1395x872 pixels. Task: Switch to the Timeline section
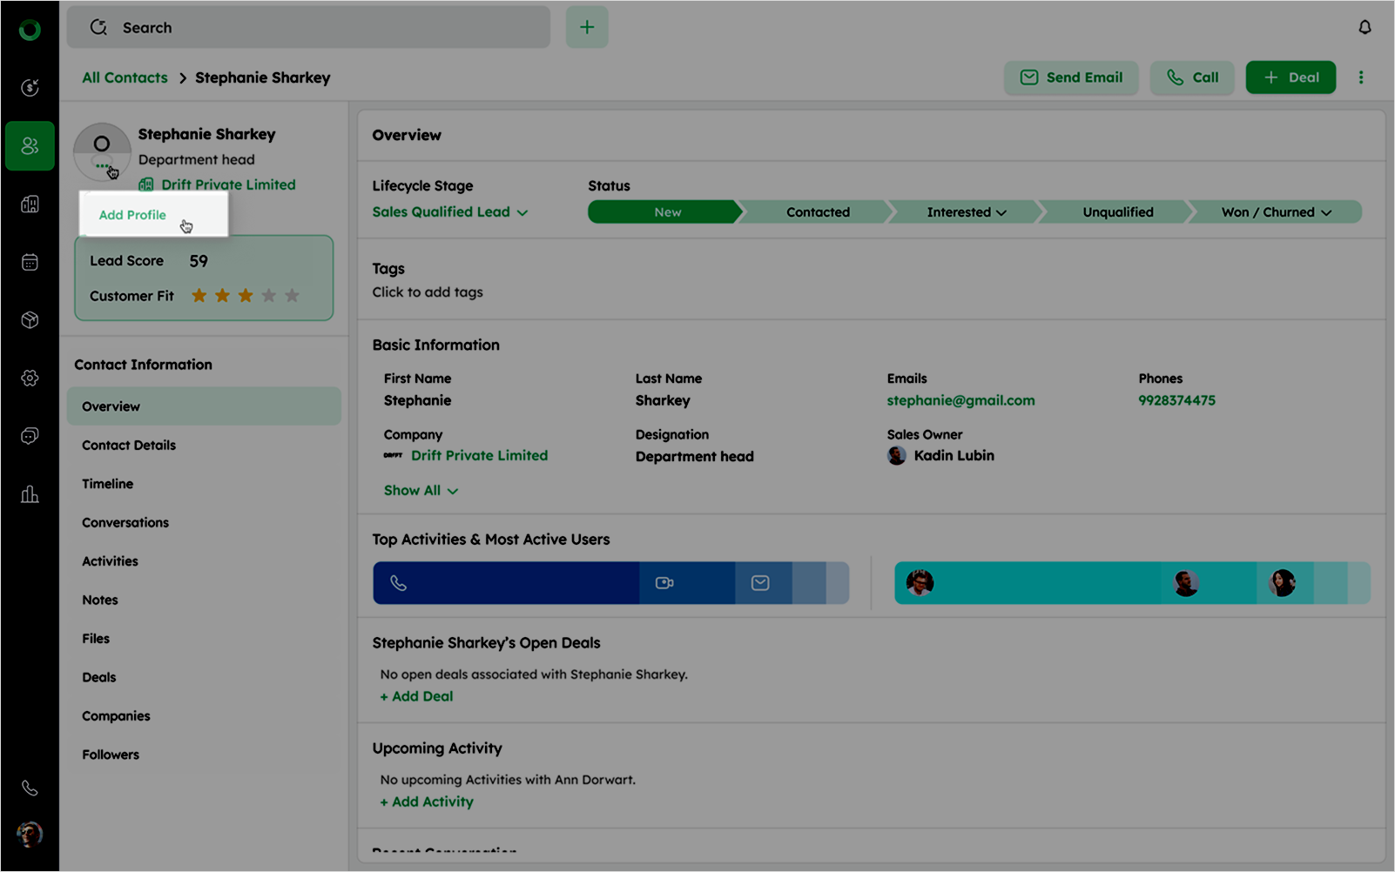coord(108,484)
